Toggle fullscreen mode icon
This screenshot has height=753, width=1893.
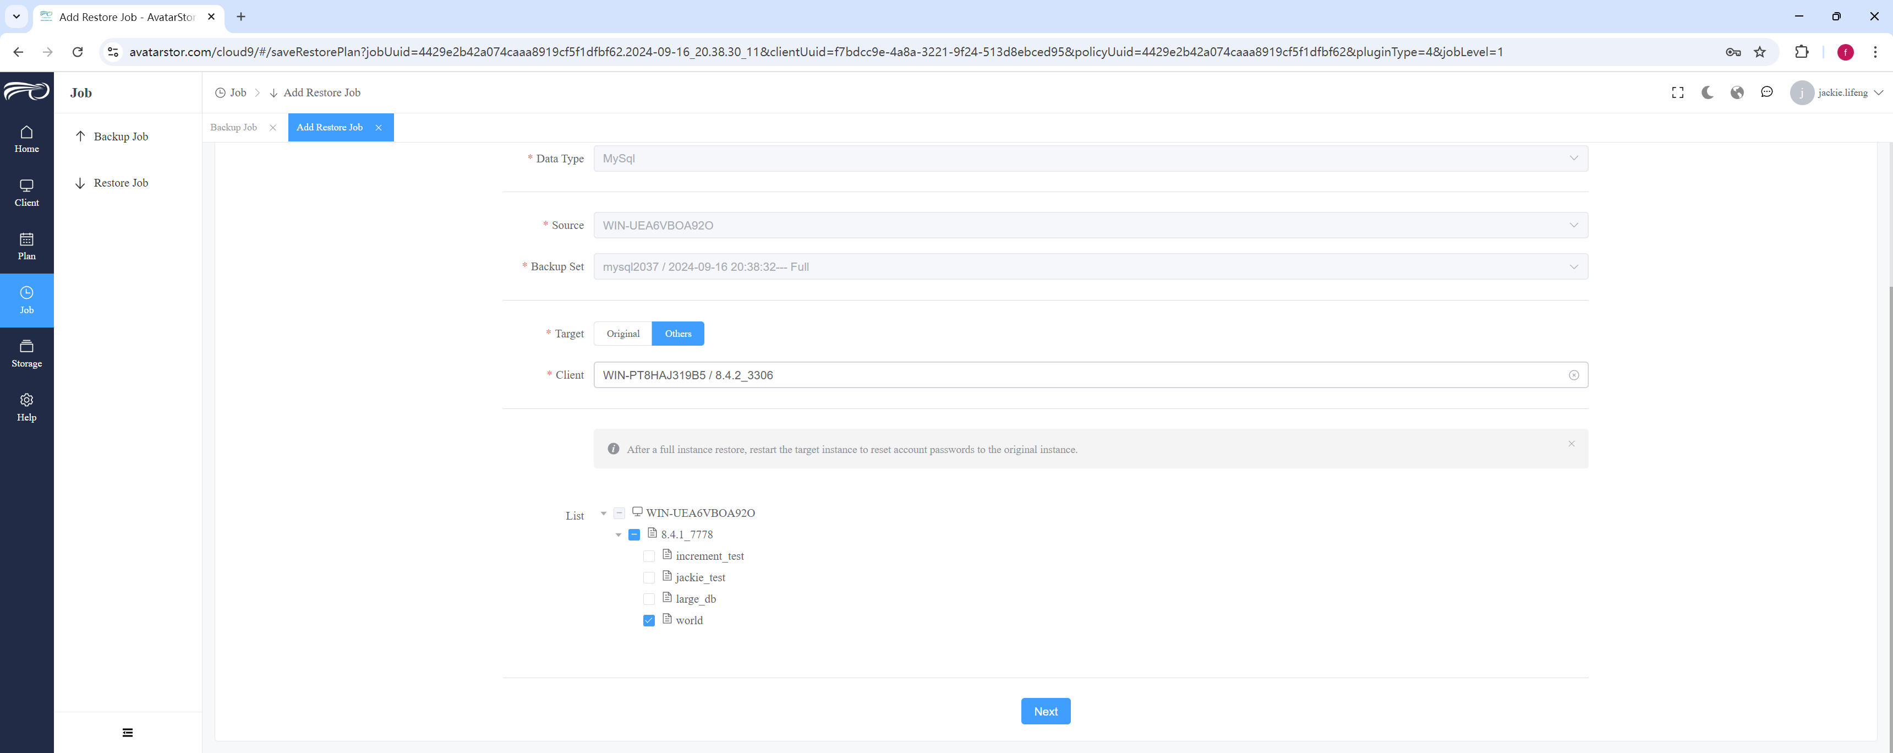pos(1678,92)
